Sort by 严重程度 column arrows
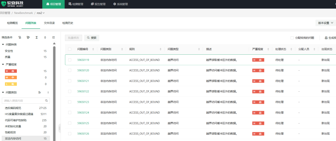 [x=268, y=49]
